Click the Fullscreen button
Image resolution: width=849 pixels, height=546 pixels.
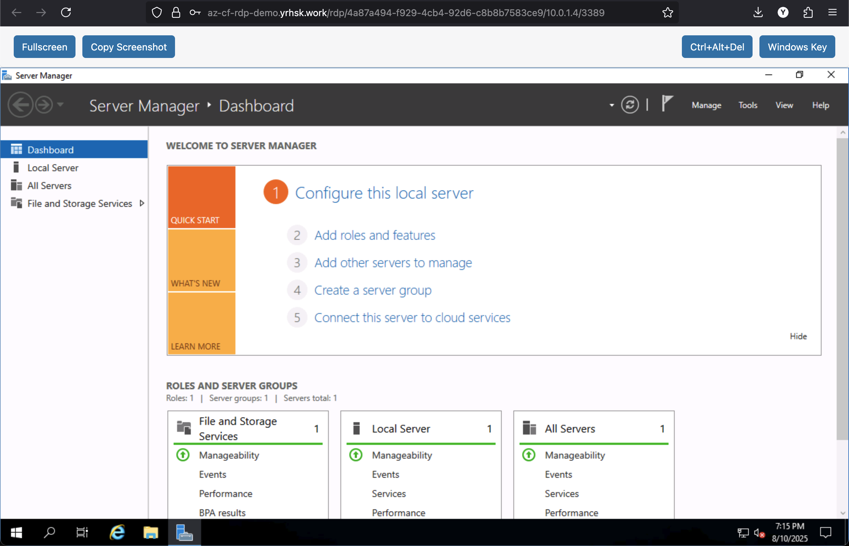click(45, 47)
